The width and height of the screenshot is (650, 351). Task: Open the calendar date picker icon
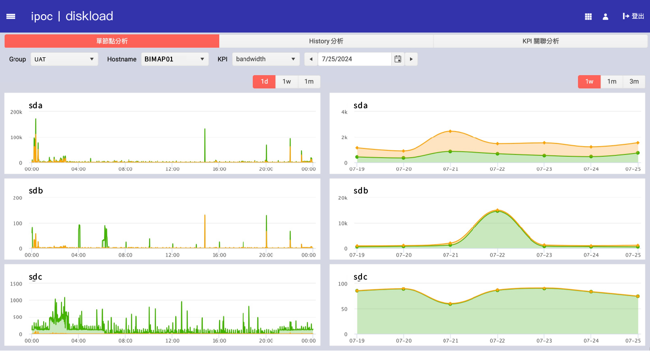click(398, 59)
